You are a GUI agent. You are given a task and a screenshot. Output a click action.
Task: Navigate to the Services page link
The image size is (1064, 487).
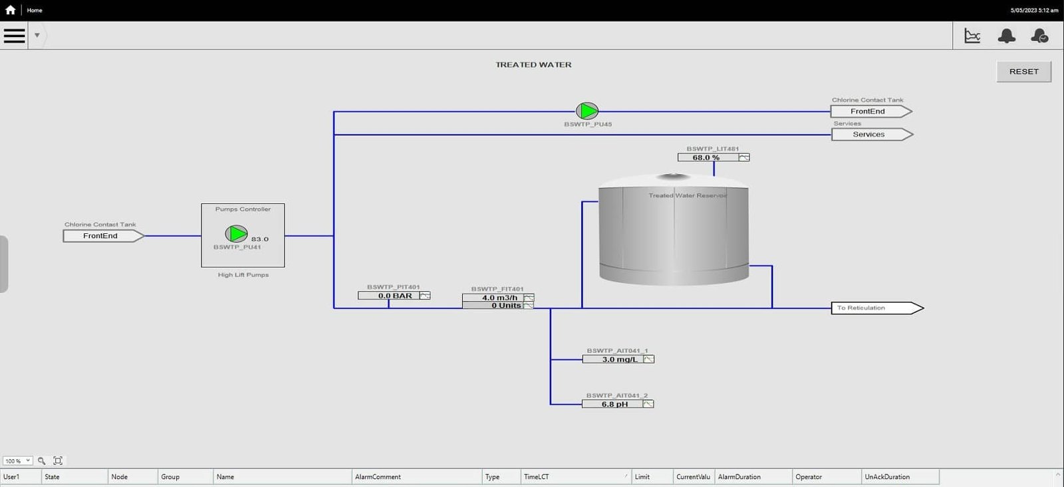(868, 134)
